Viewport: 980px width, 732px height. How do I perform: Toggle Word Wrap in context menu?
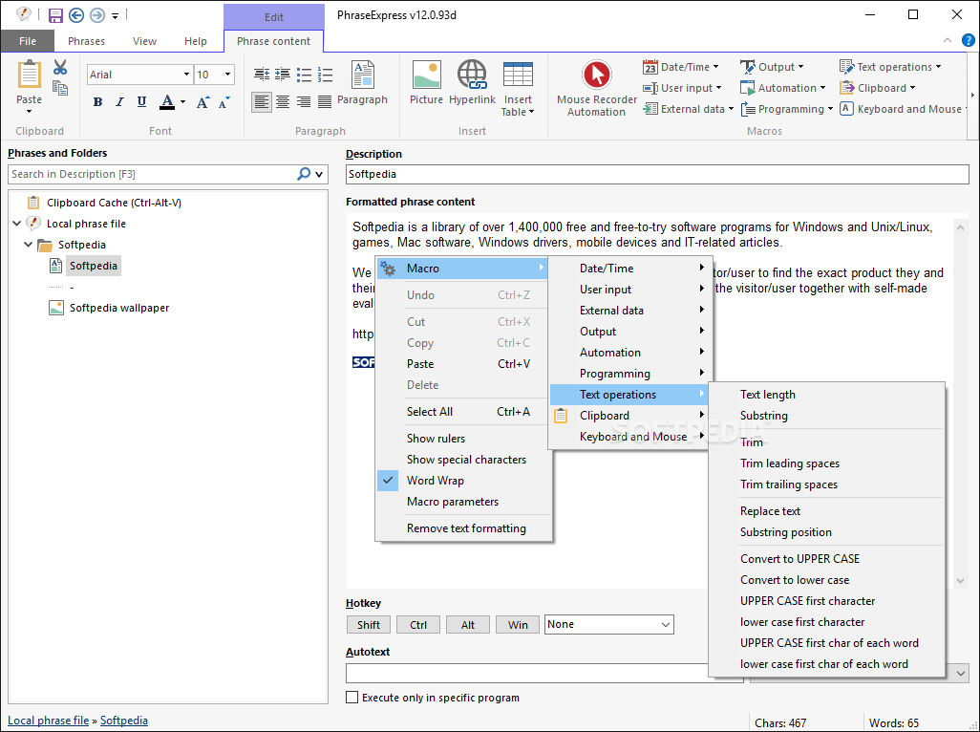[x=464, y=481]
